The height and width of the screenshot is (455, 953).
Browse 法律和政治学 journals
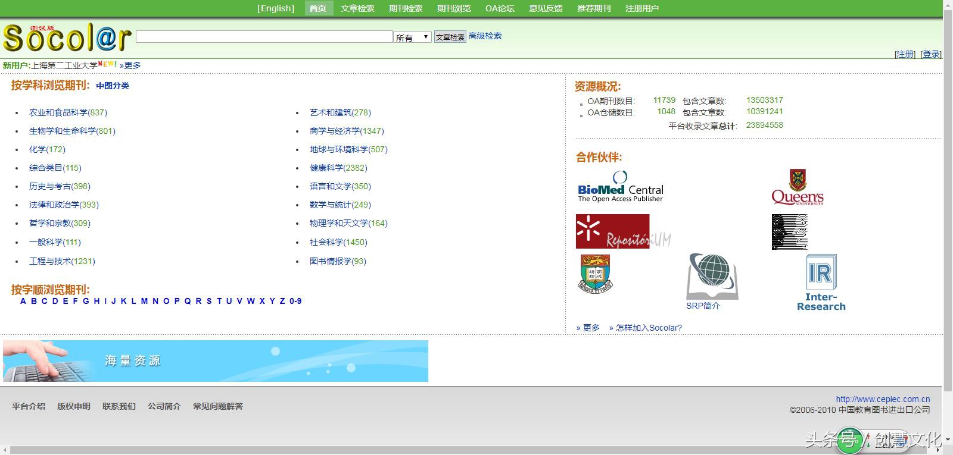pos(64,205)
